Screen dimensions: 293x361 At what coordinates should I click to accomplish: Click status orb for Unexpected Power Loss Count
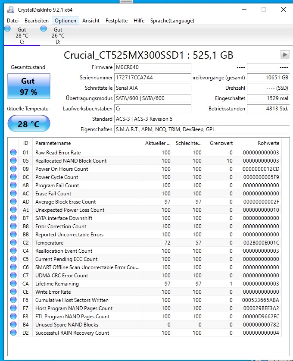pyautogui.click(x=13, y=210)
